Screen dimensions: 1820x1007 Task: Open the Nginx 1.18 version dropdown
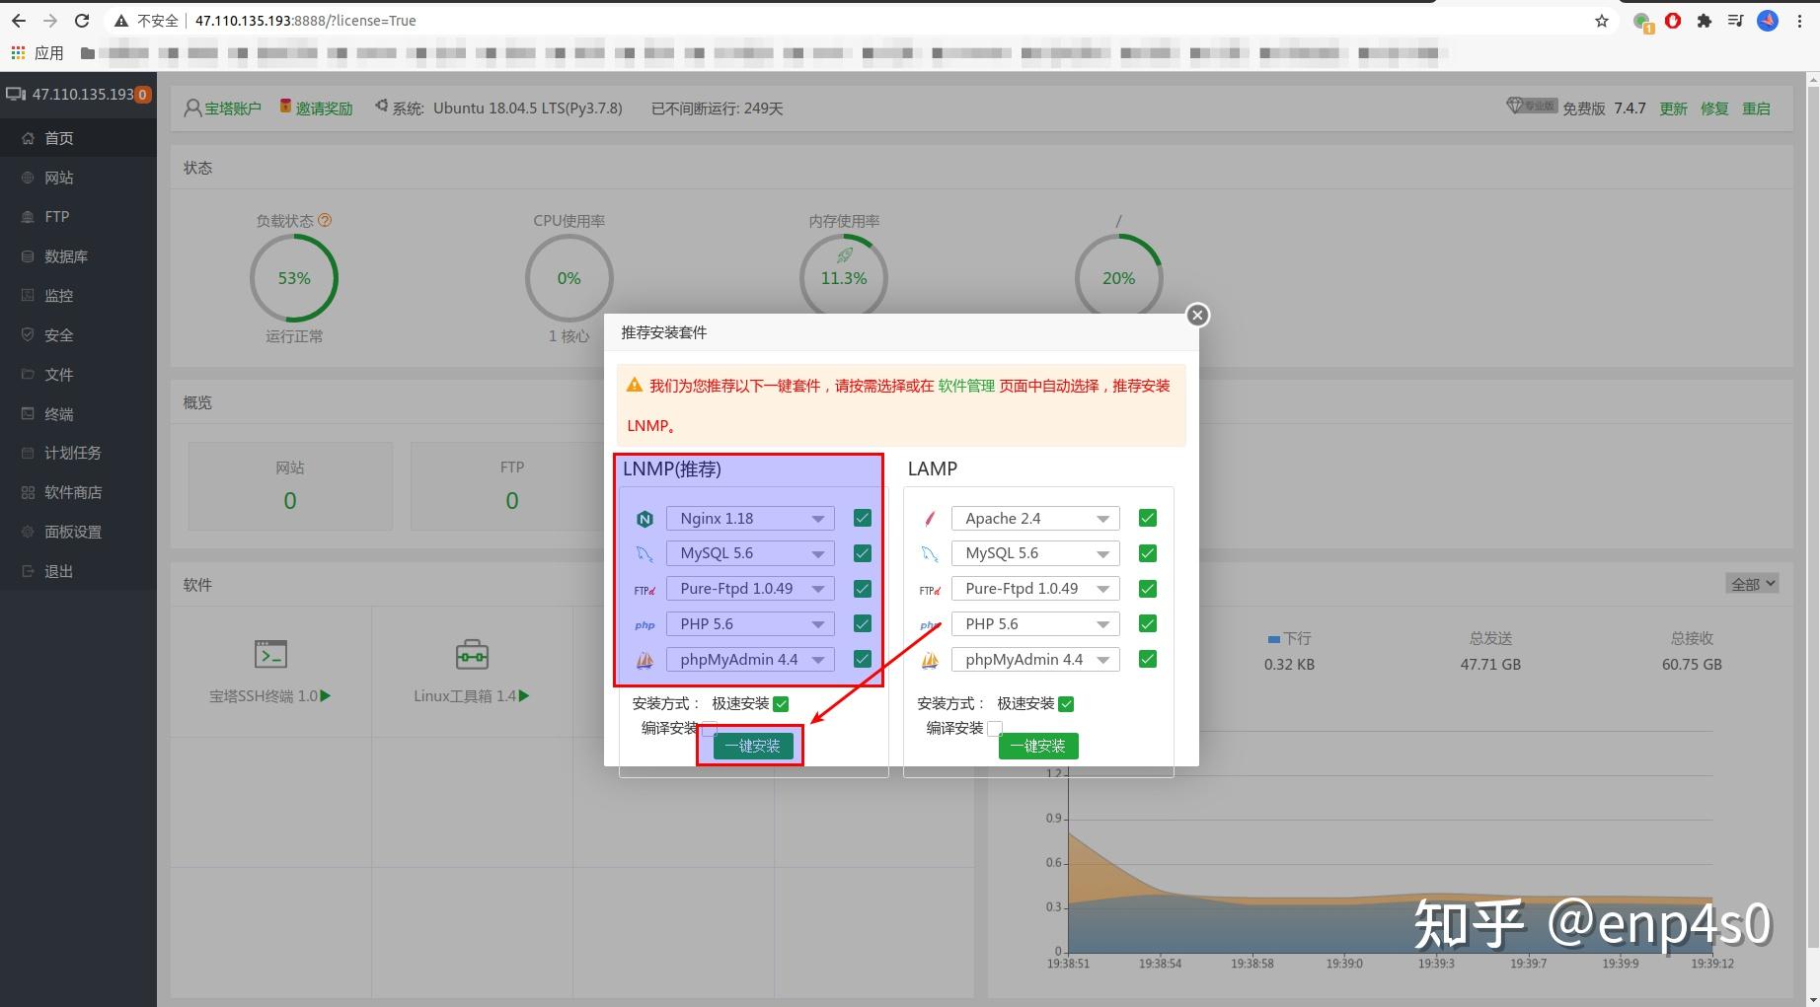[x=750, y=519]
